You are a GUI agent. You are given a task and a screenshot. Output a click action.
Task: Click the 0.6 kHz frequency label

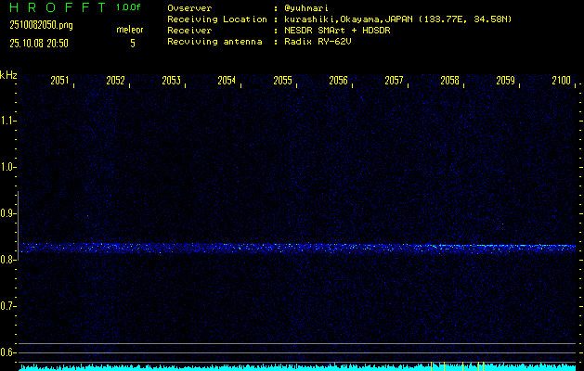click(x=6, y=352)
